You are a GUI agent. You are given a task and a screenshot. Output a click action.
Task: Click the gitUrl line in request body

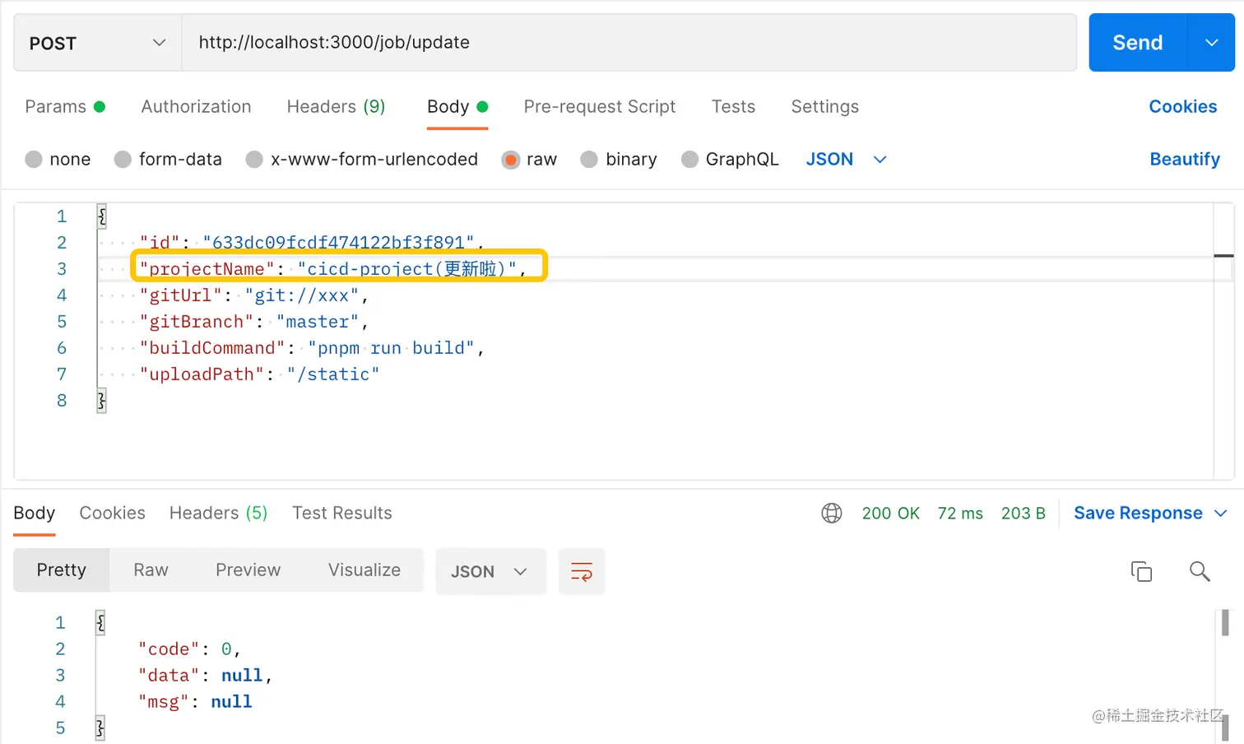(254, 295)
